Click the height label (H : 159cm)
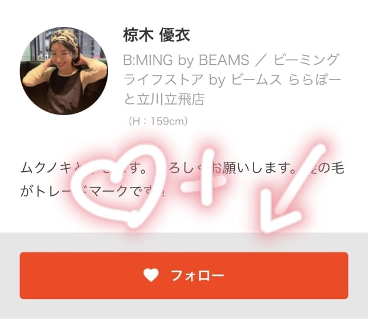The image size is (368, 326). (x=158, y=122)
